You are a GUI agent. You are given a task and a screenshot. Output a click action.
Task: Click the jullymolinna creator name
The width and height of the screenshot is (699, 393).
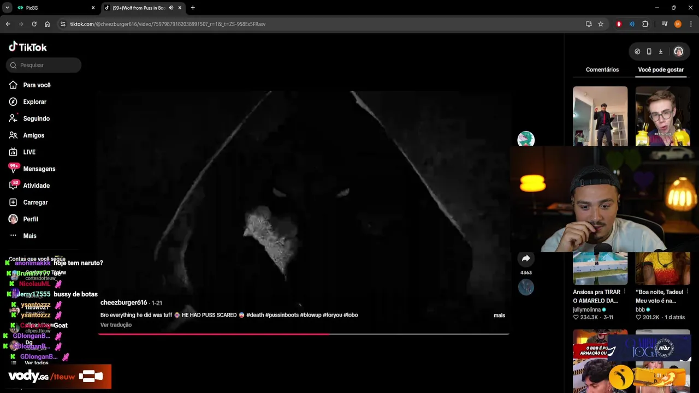[587, 309]
